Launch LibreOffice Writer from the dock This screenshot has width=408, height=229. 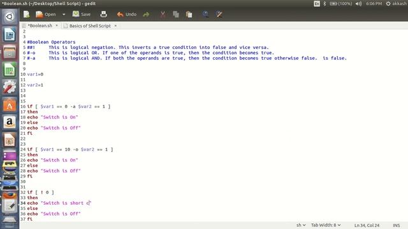[x=10, y=34]
